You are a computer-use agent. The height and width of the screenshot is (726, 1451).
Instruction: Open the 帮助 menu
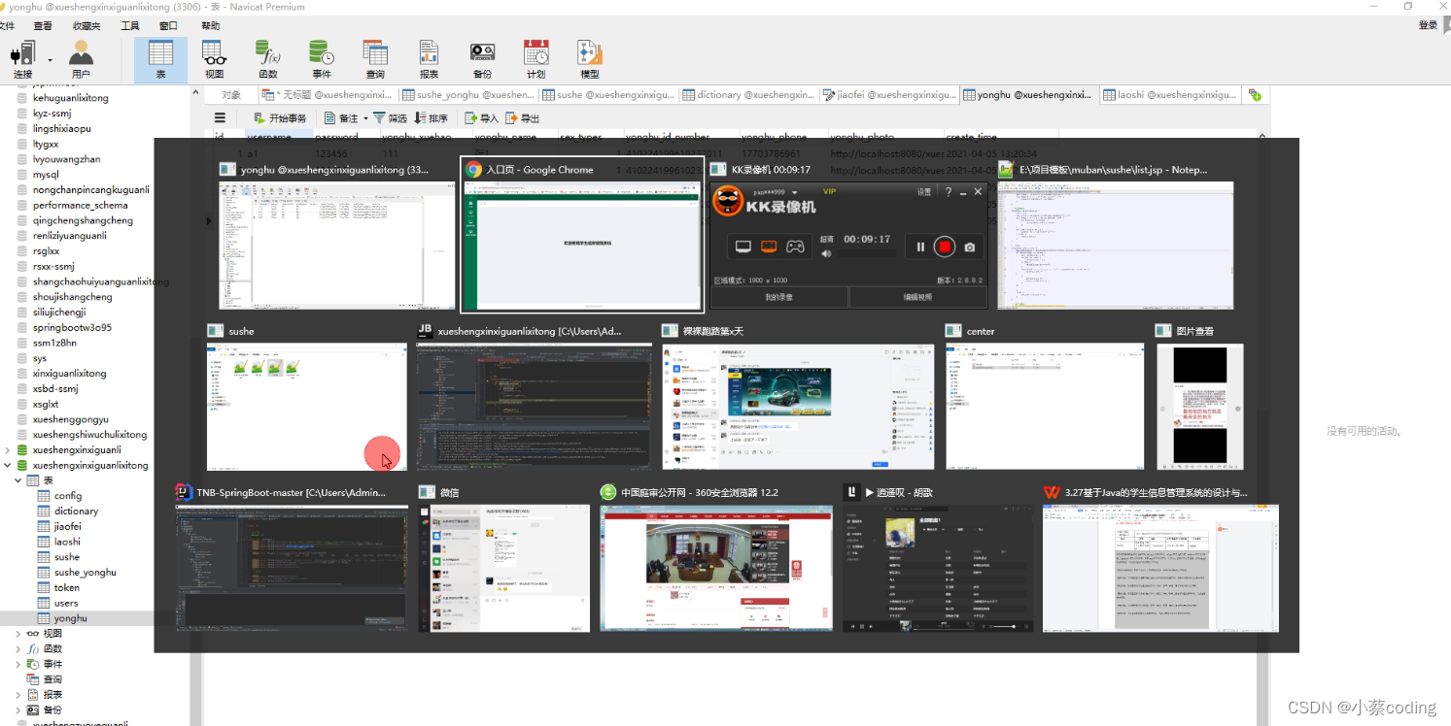(x=210, y=26)
